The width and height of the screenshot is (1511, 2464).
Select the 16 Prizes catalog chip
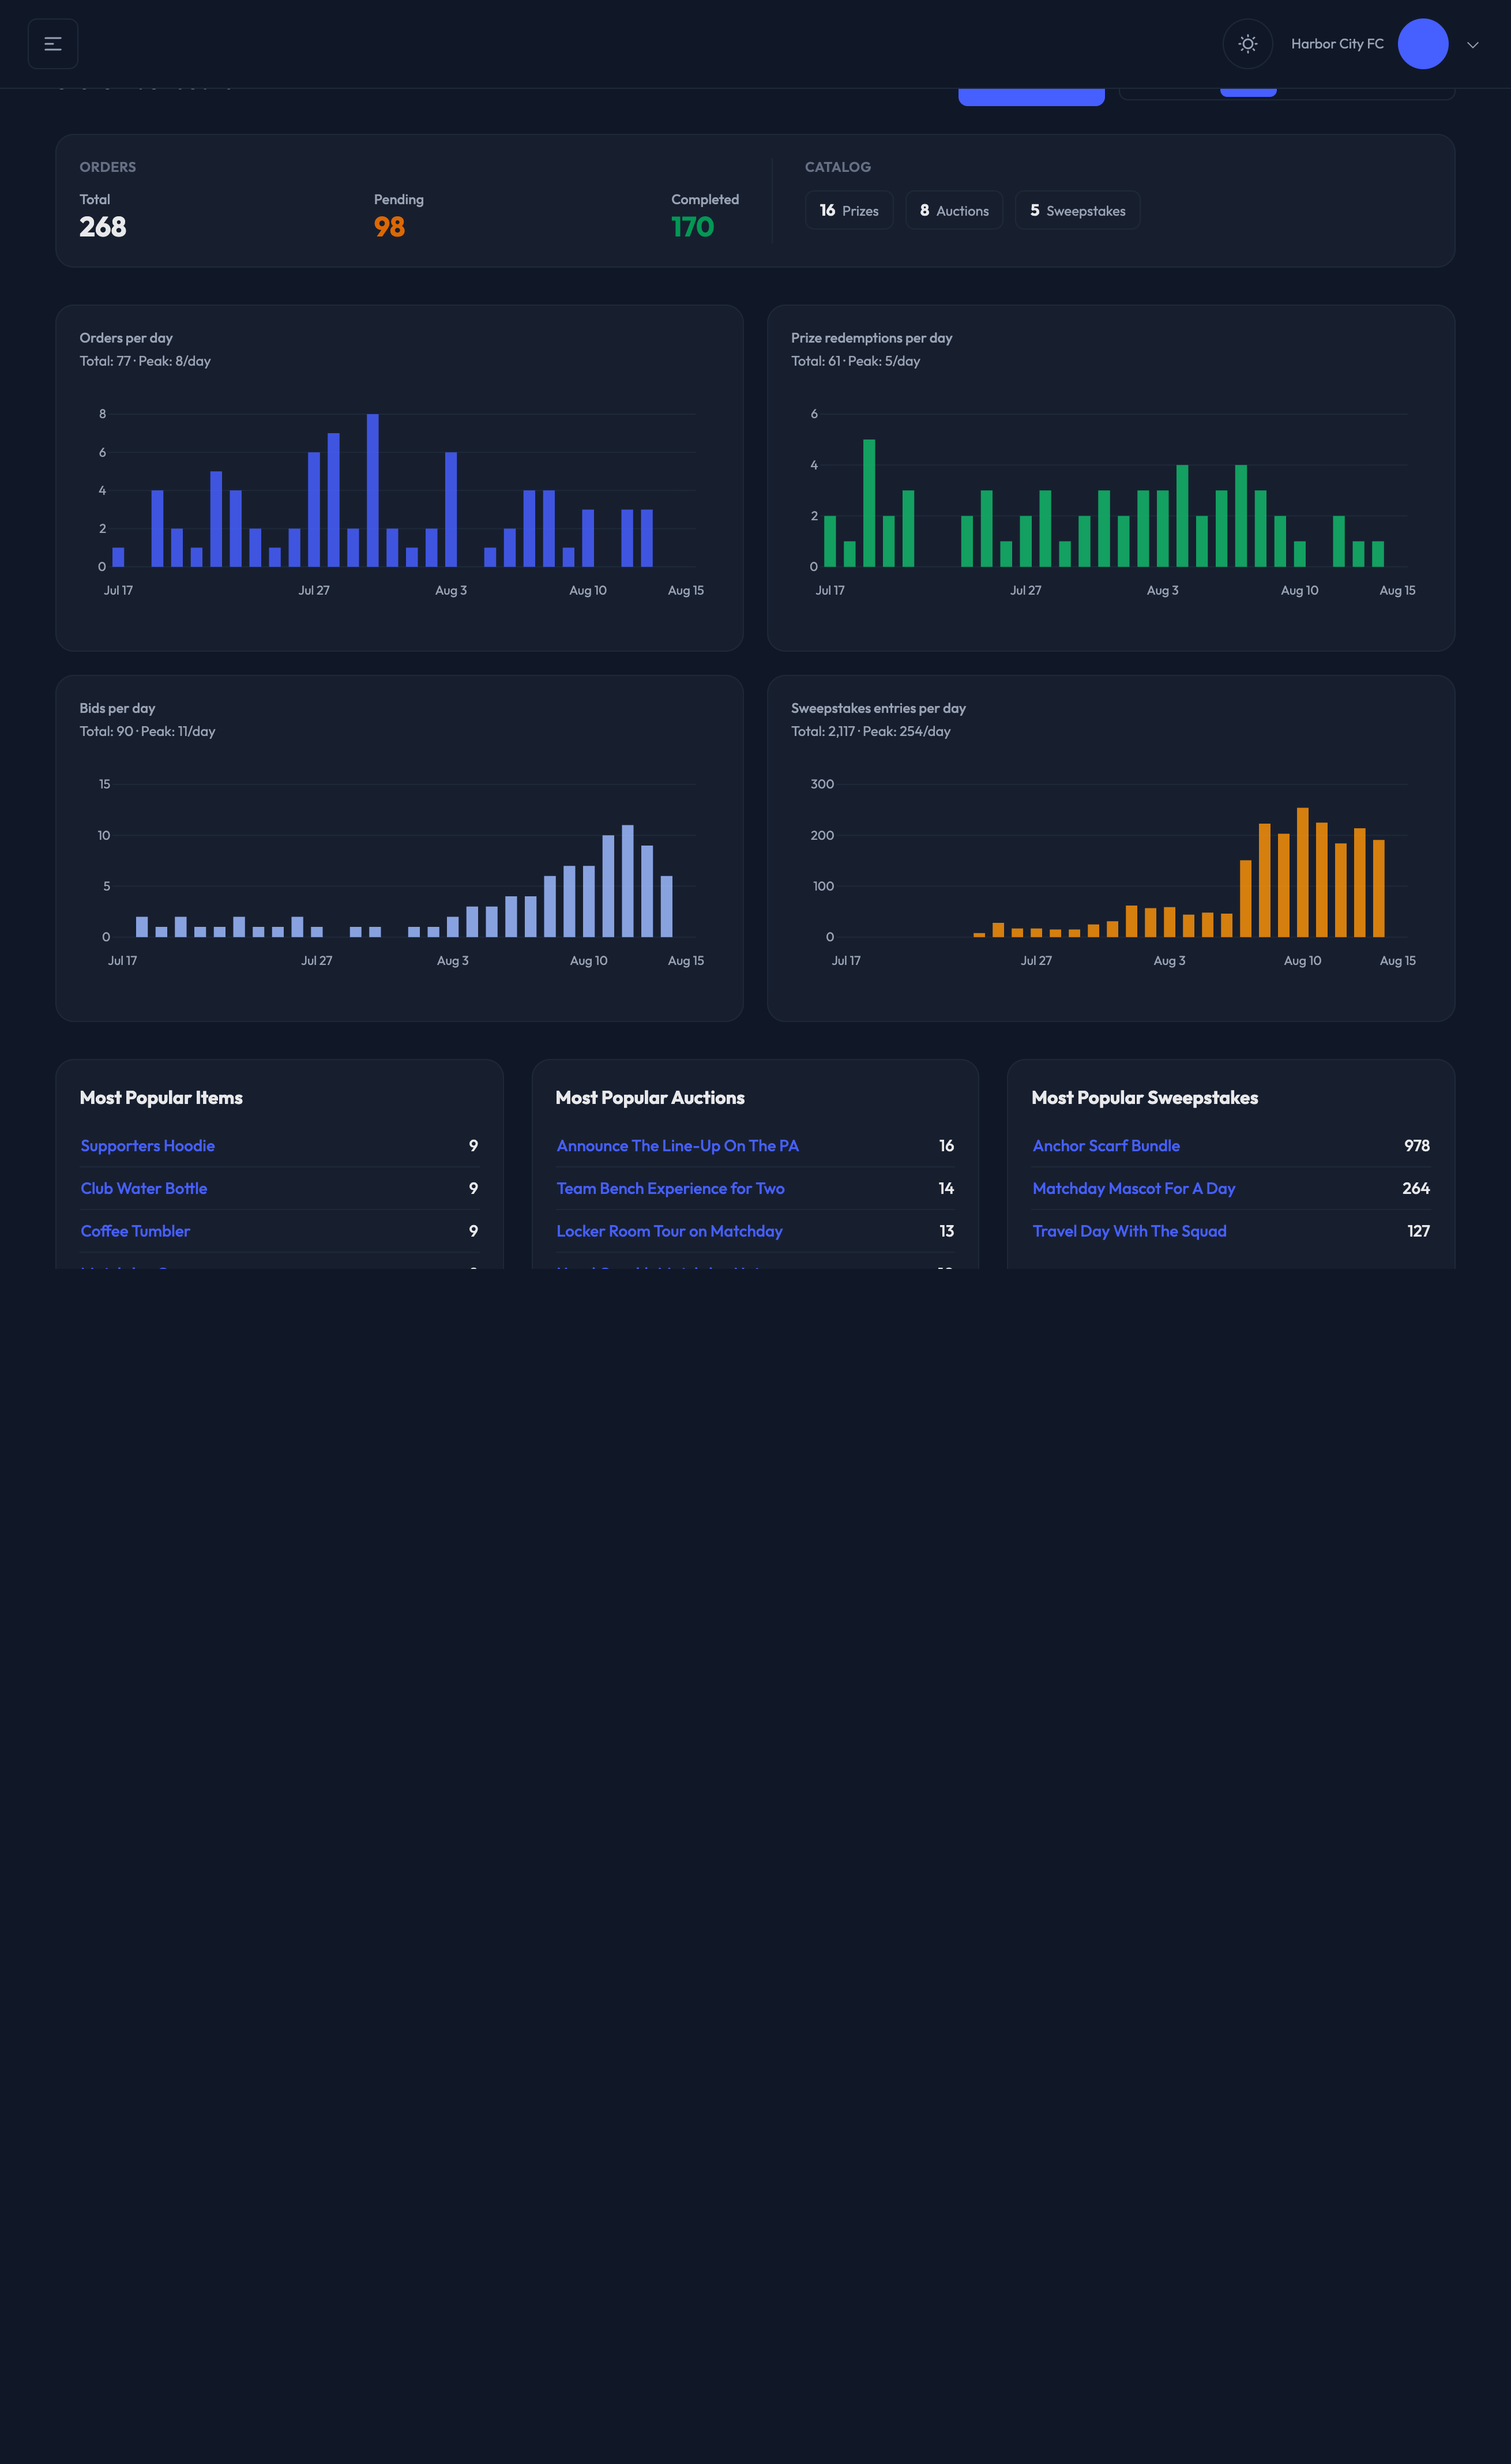849,210
